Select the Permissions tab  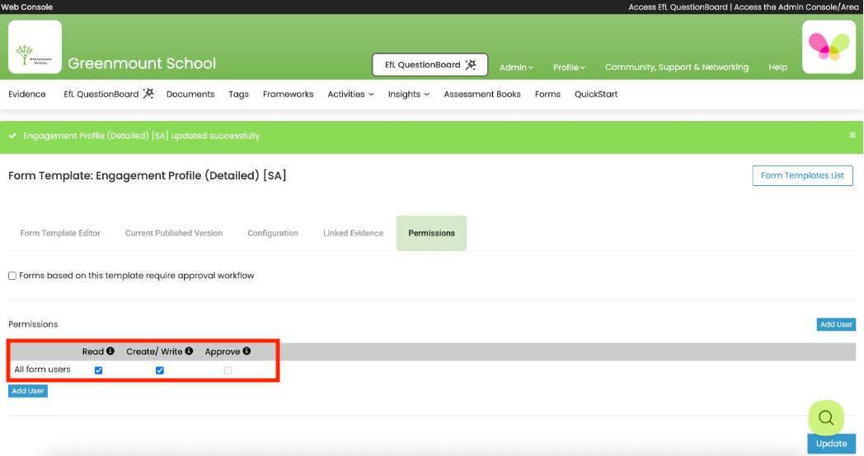tap(431, 233)
